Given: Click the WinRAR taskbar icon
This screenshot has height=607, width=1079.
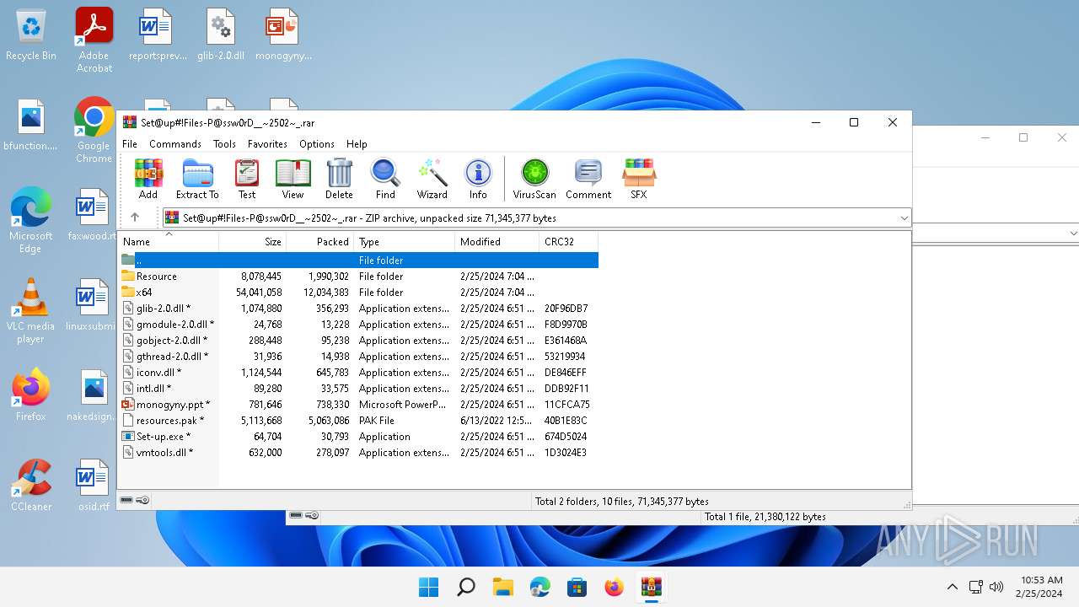Looking at the screenshot, I should 652,587.
